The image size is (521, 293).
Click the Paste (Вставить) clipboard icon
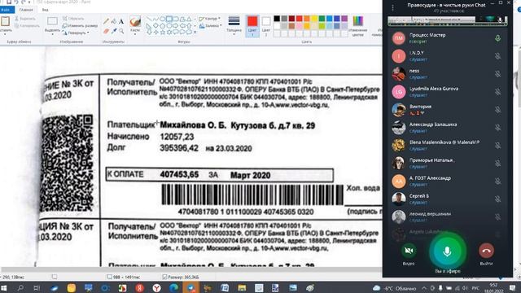point(5,22)
